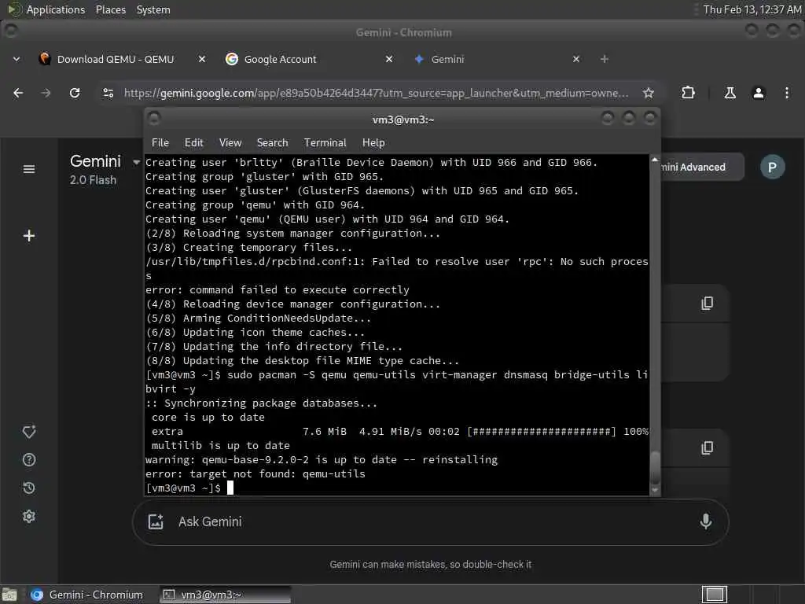Click the address bar URL
The width and height of the screenshot is (805, 604).
coord(376,93)
